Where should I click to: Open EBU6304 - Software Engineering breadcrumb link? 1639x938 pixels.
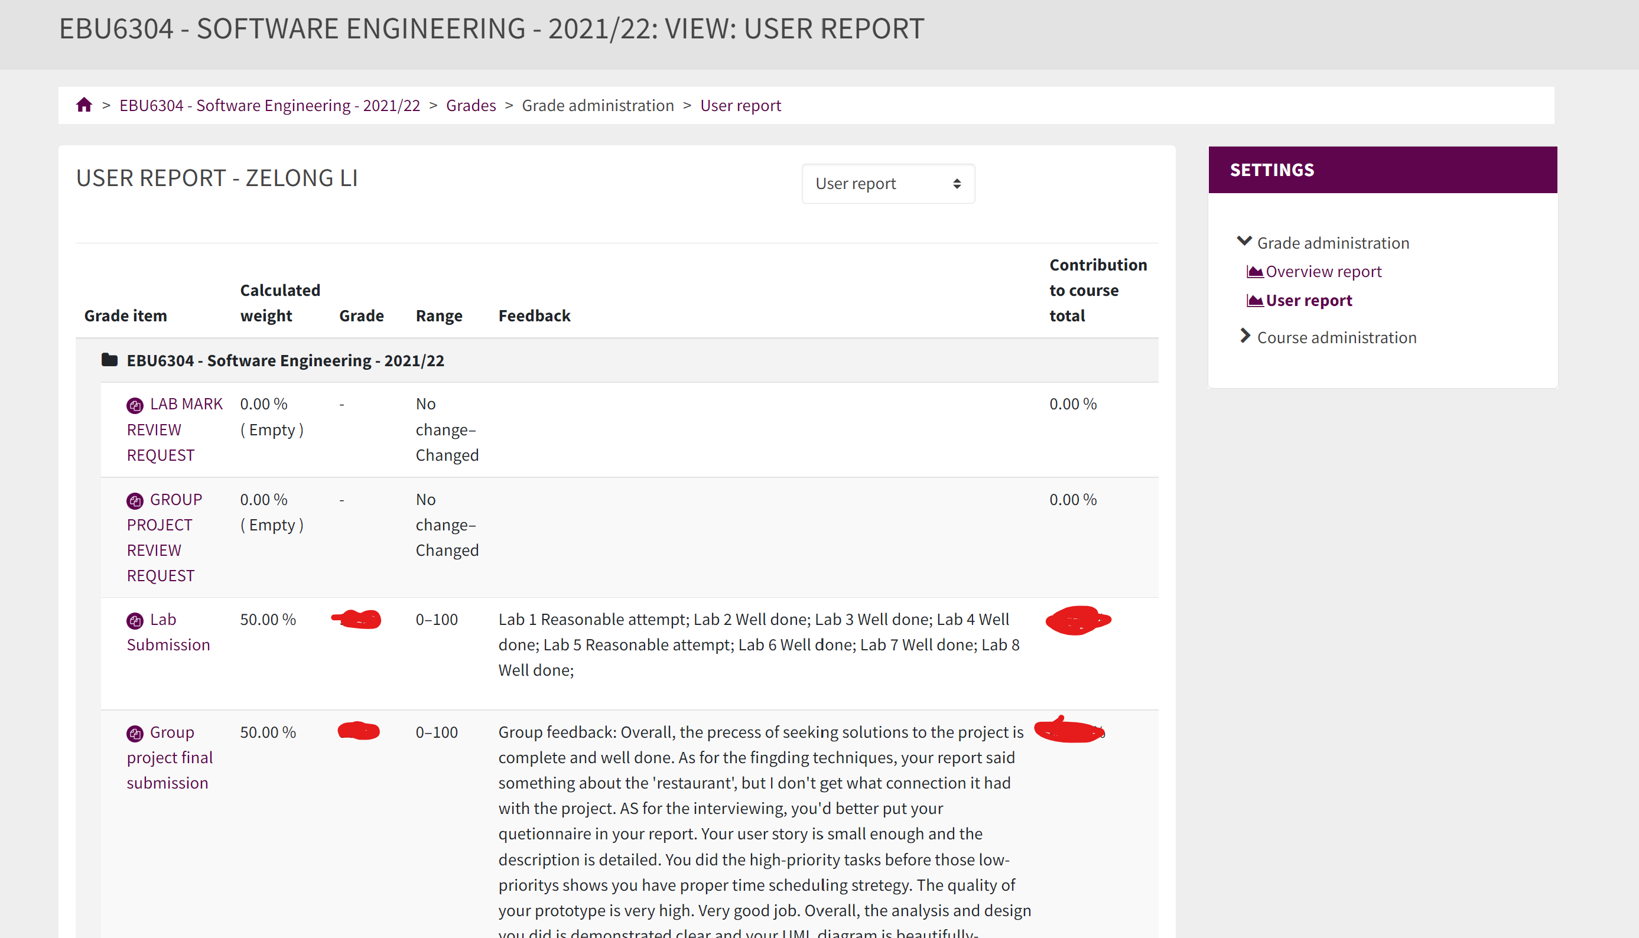(269, 105)
